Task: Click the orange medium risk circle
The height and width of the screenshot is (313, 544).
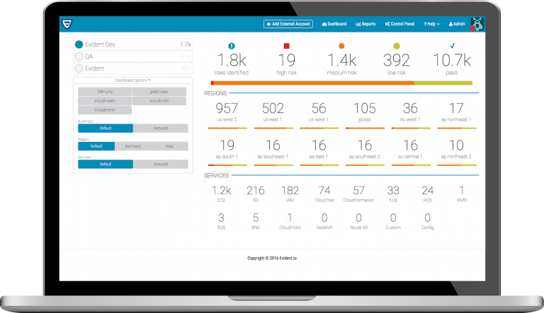Action: point(341,46)
